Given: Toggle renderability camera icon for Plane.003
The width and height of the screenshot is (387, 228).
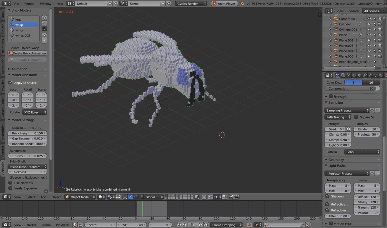Looking at the screenshot, I should 380,46.
